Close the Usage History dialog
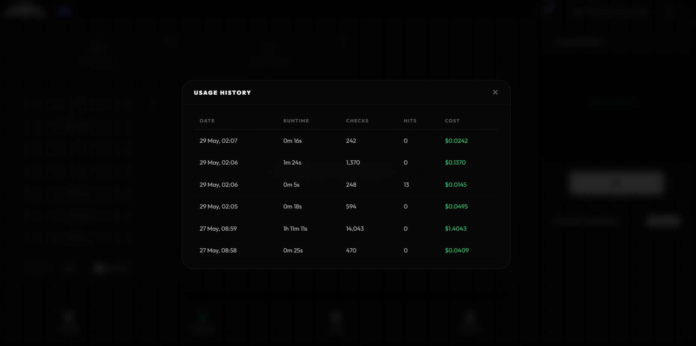 click(x=495, y=92)
